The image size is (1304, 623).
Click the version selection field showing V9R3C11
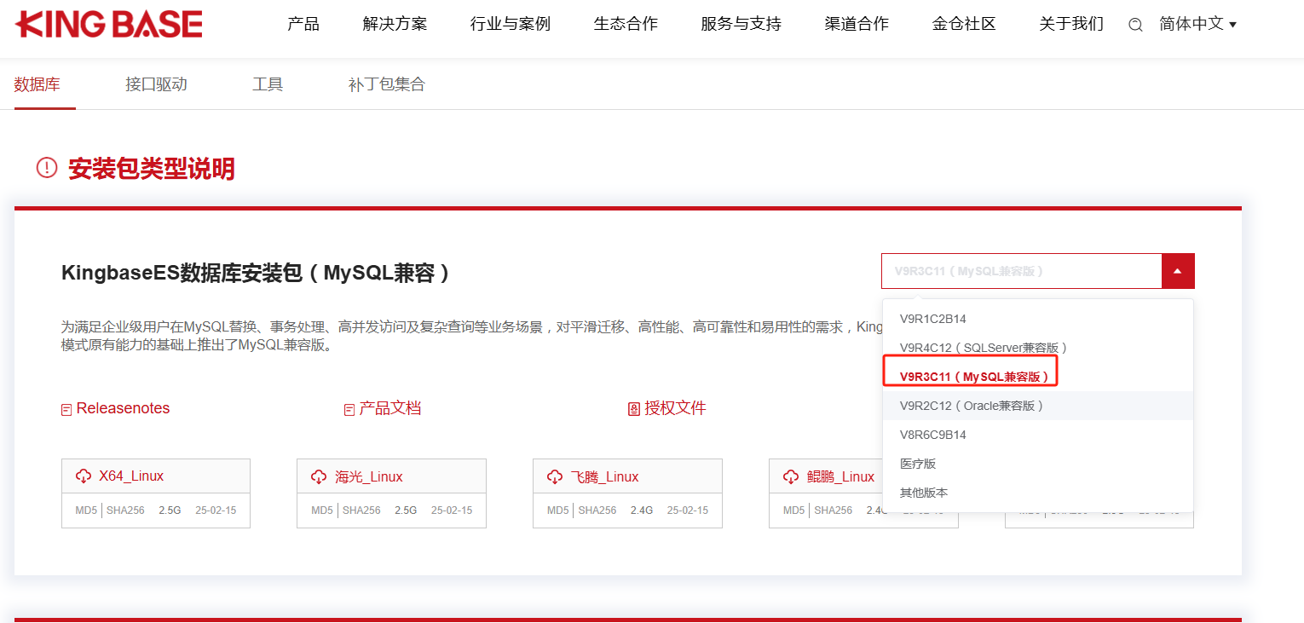coord(1021,271)
